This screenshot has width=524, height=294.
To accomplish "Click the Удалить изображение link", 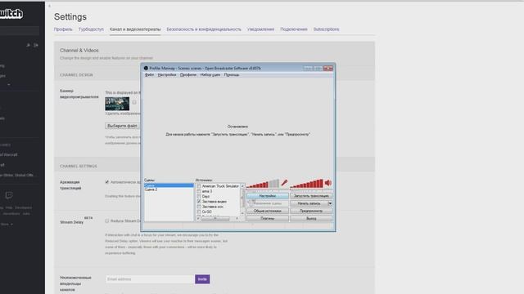I will [123, 114].
